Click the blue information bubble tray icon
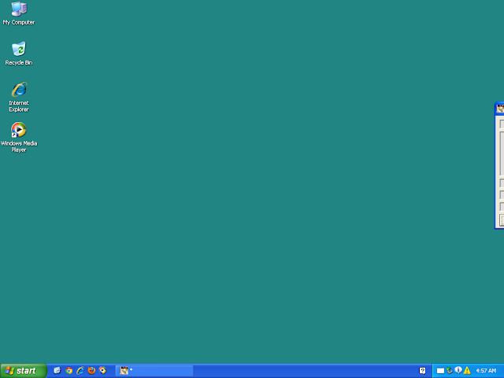504x378 pixels. pyautogui.click(x=458, y=370)
